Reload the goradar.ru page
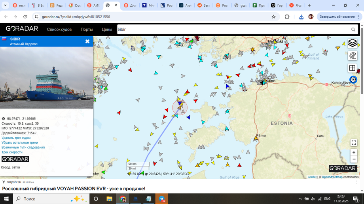This screenshot has height=204, width=364. [25, 17]
